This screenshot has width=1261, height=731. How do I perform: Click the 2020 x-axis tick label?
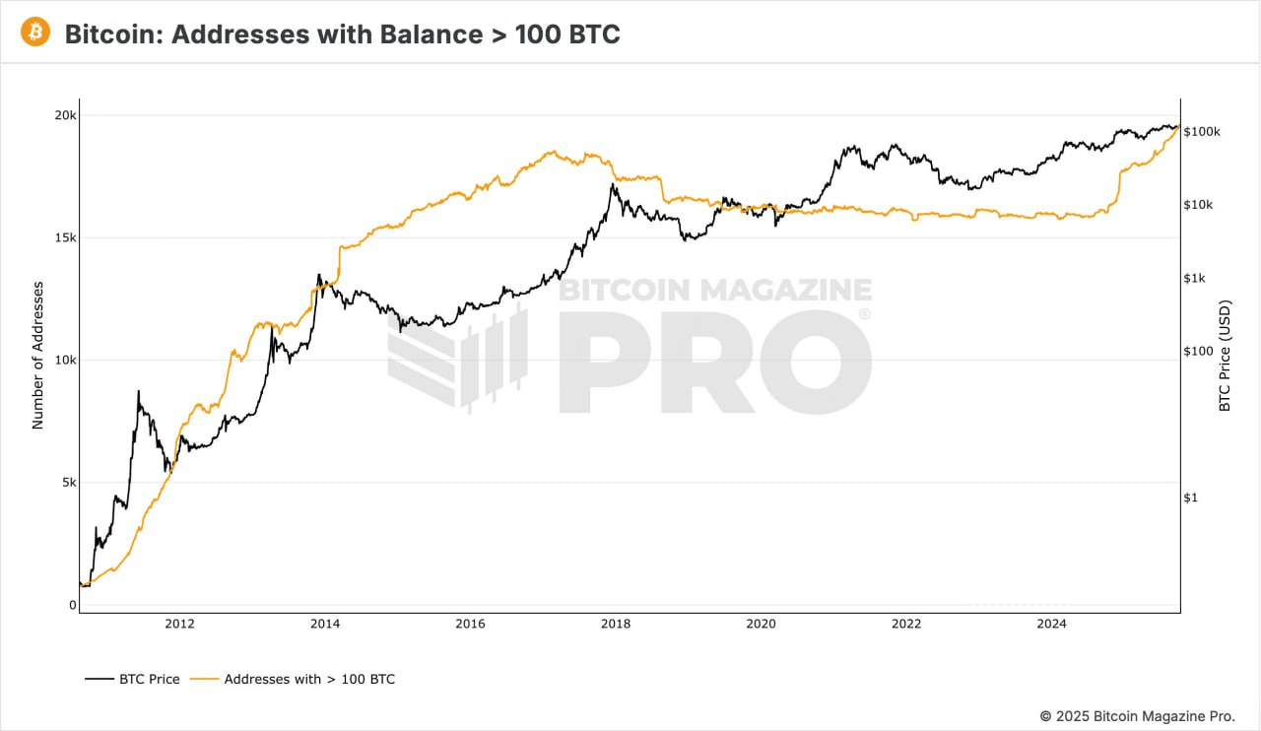761,624
